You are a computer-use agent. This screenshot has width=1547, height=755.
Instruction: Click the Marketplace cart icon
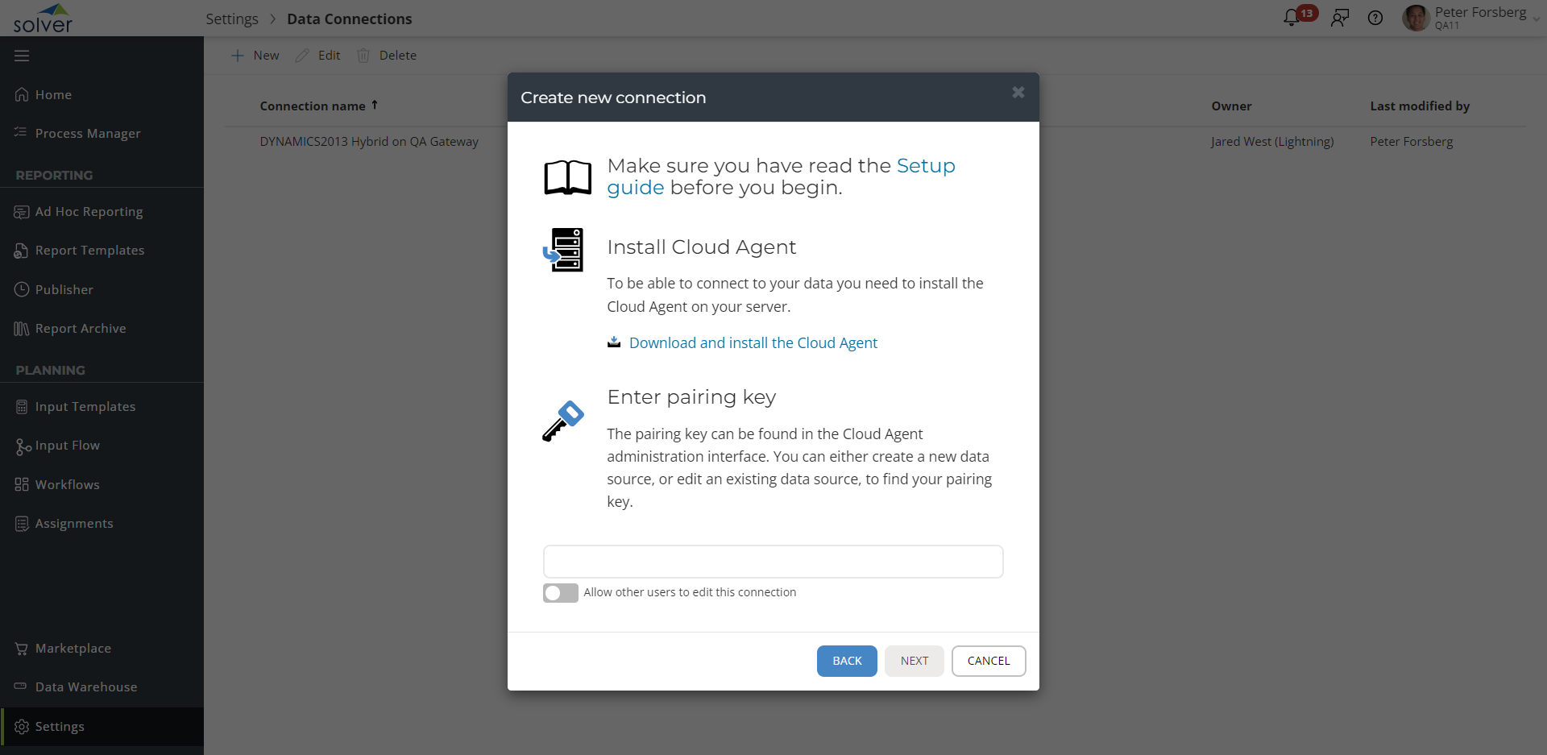pyautogui.click(x=22, y=649)
